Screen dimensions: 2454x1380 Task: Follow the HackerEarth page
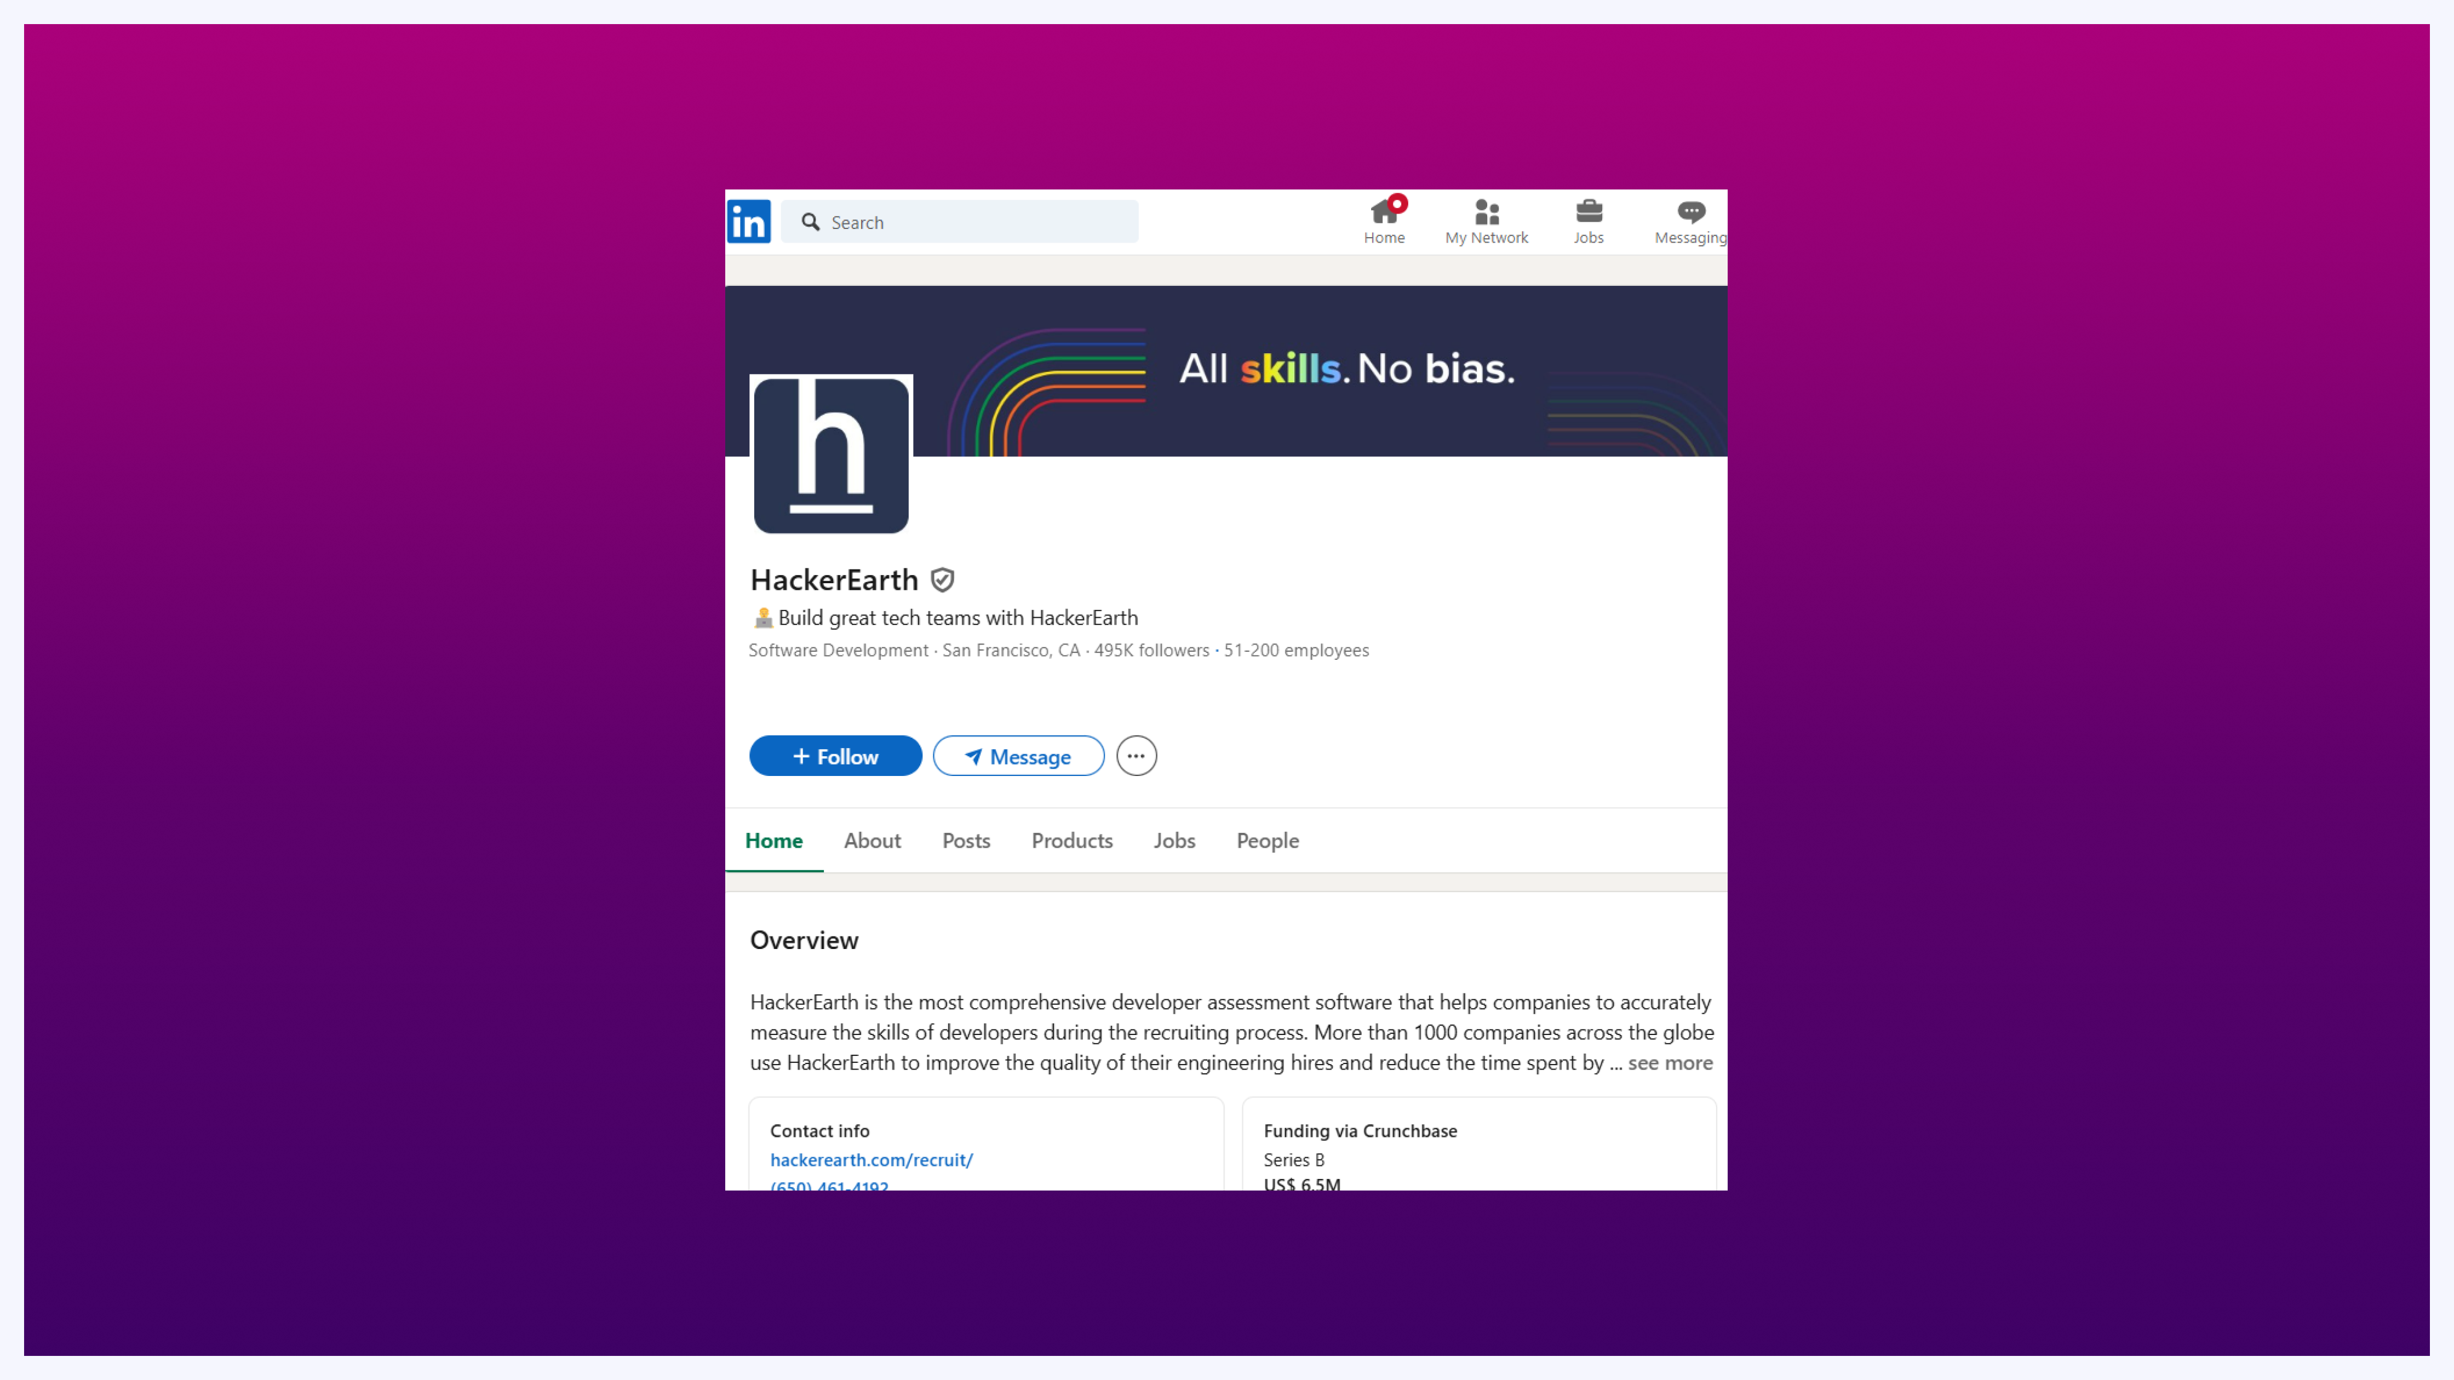[x=835, y=756]
